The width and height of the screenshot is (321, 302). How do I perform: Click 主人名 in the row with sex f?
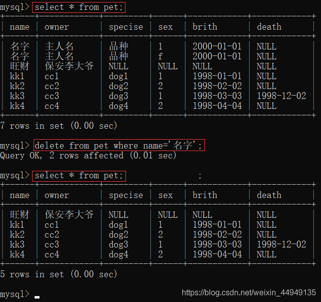click(x=59, y=56)
